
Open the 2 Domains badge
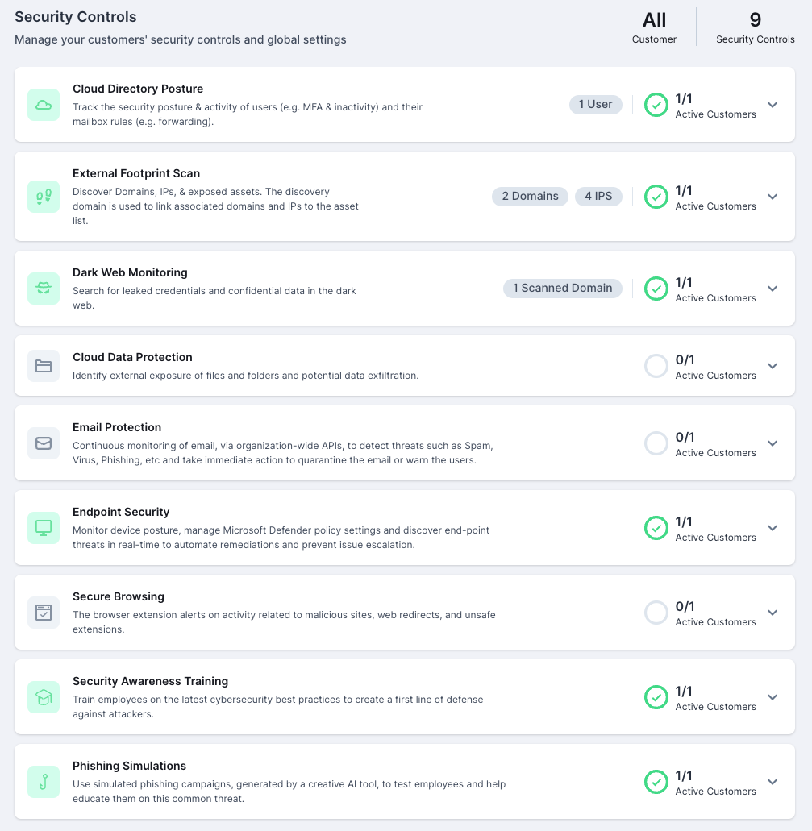530,196
